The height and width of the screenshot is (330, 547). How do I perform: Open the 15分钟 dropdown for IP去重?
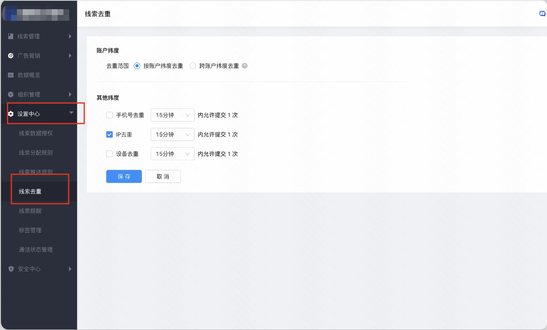pos(172,134)
